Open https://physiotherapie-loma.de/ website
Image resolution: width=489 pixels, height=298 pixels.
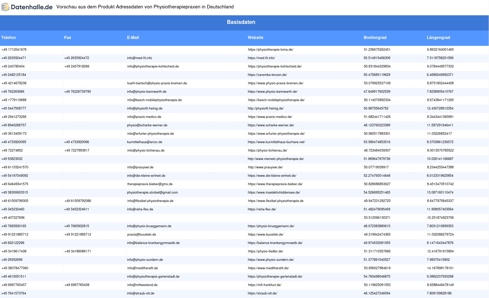coord(270,50)
